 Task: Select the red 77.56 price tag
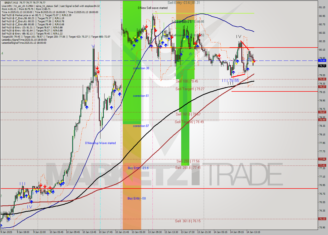pyautogui.click(x=322, y=159)
